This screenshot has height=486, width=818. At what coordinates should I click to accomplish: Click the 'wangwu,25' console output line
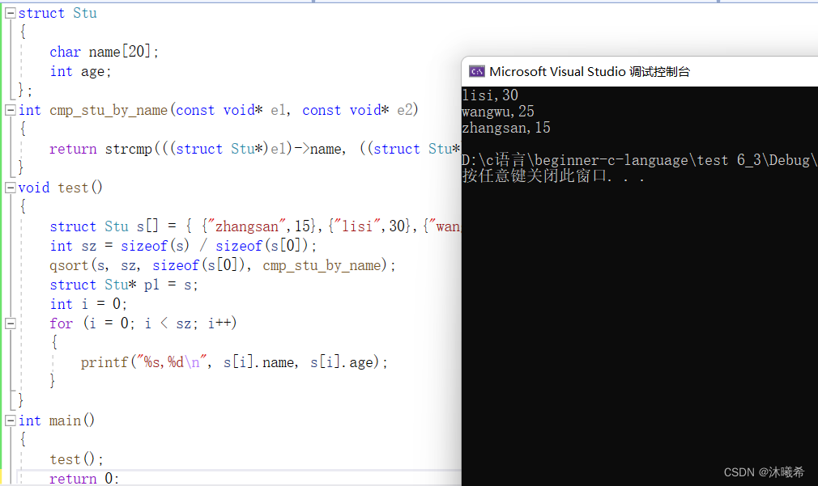pos(498,112)
